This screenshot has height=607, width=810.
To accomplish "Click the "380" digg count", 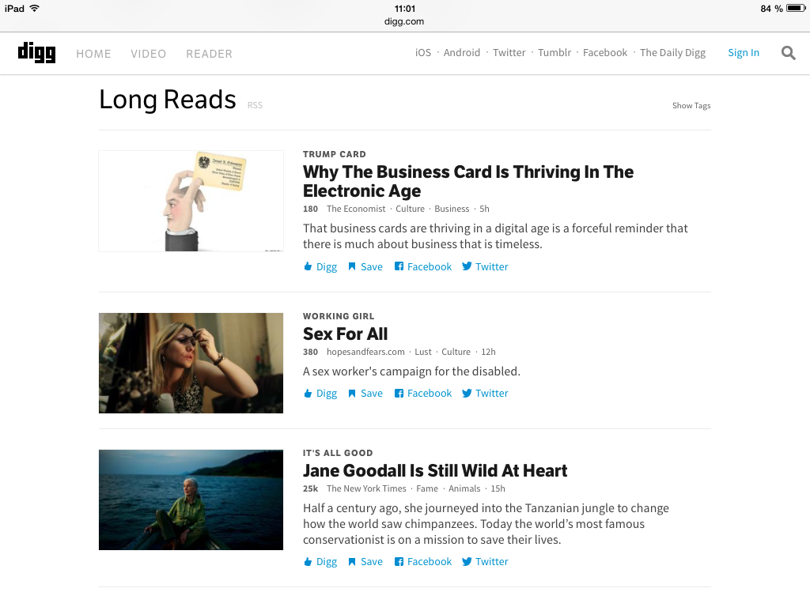I will [x=310, y=352].
